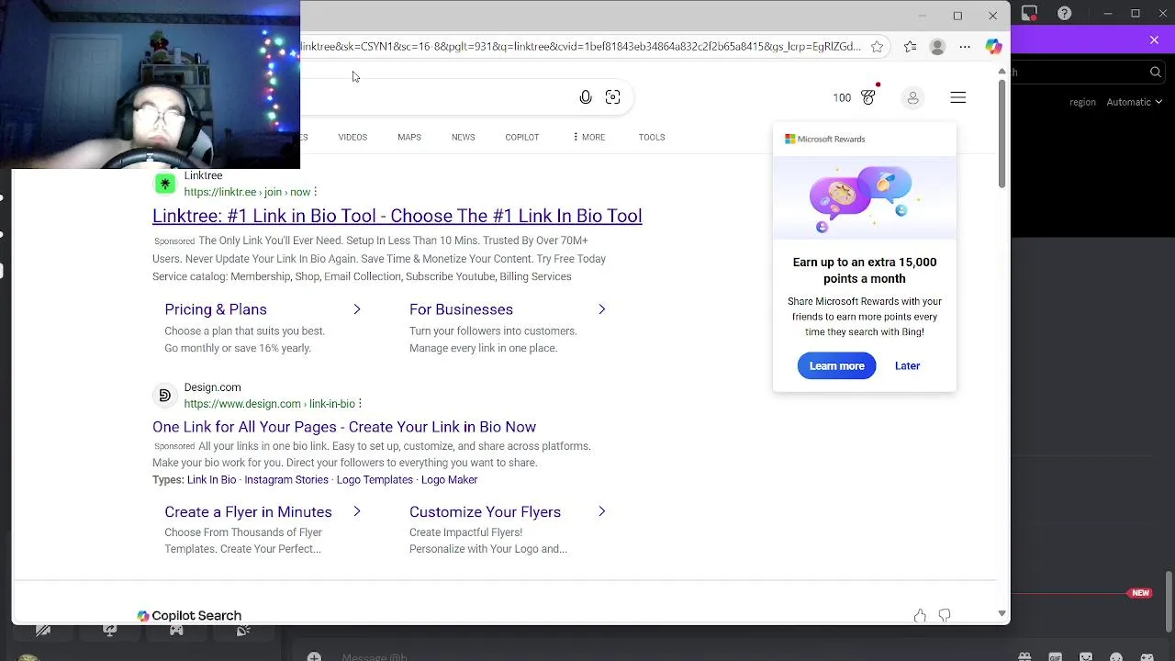The image size is (1175, 661).
Task: Open the For Businesses sitelink
Action: tap(461, 309)
